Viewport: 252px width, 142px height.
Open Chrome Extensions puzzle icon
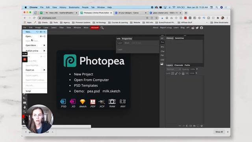tap(218, 18)
